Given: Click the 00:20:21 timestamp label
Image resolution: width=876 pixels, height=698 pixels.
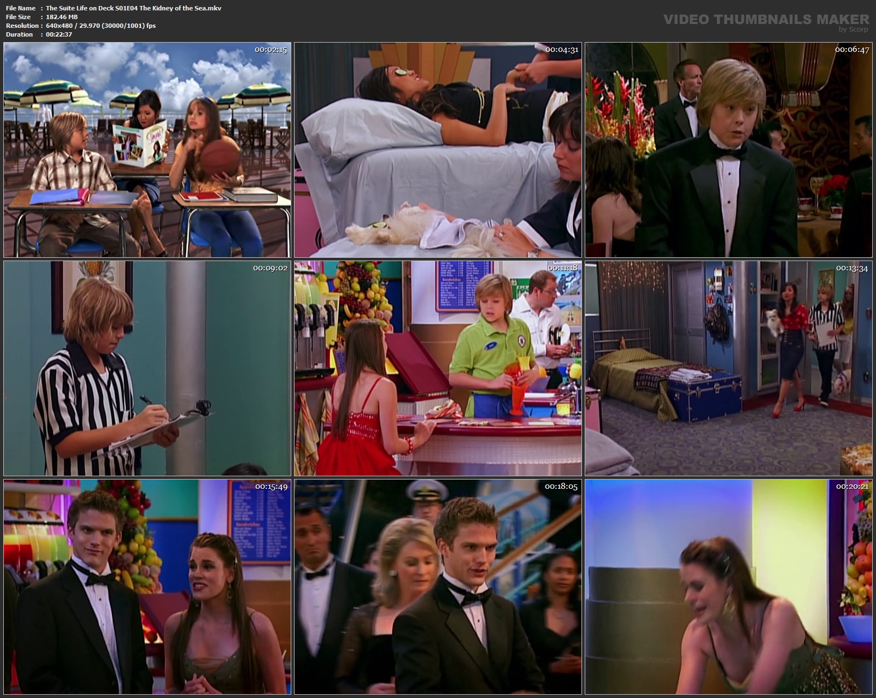Looking at the screenshot, I should click(x=853, y=486).
